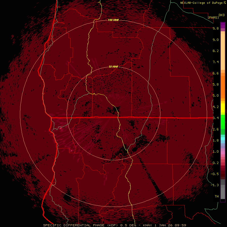Click the (KDP) text in the caption
Image resolution: width=227 pixels, height=227 pixels.
112,225
